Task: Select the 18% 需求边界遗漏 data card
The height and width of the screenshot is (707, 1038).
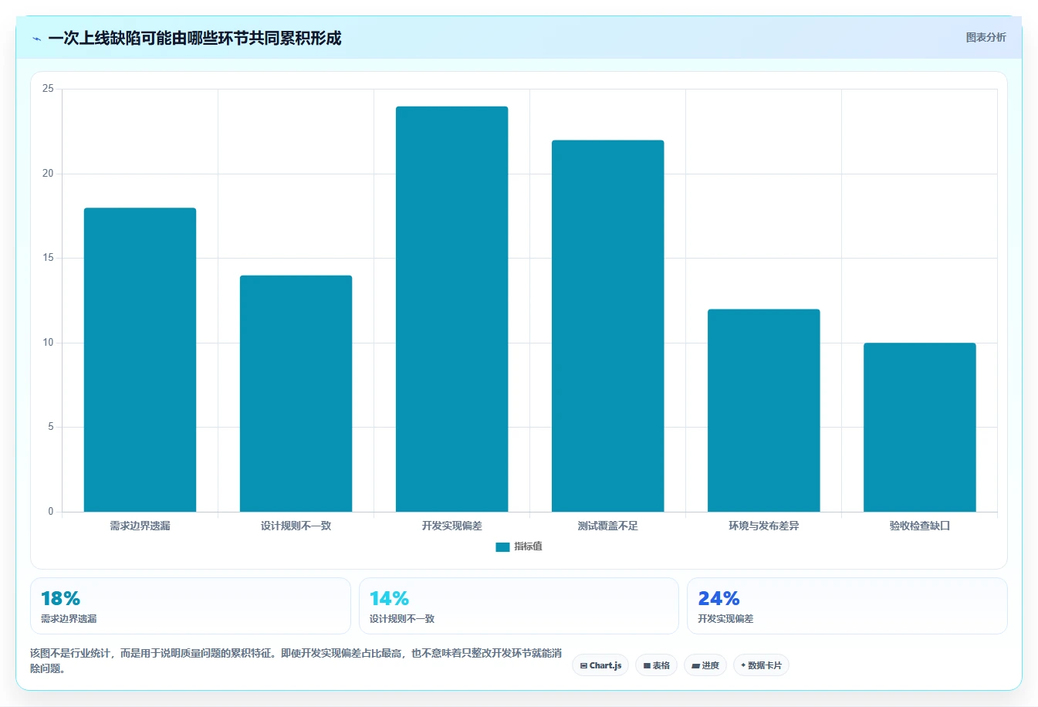Action: pyautogui.click(x=190, y=606)
